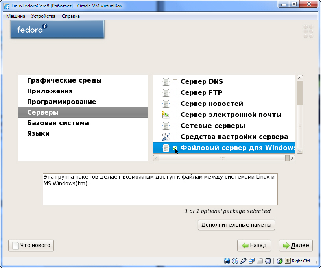
Task: Open the Что нового release notes
Action: tap(31, 245)
